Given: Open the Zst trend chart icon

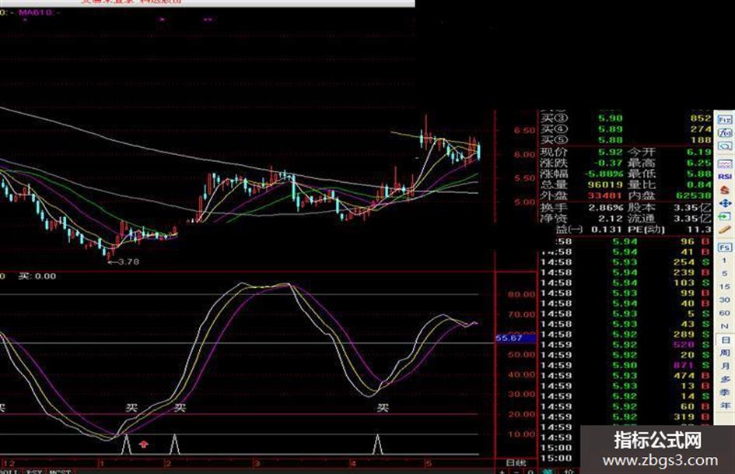Looking at the screenshot, I should (725, 133).
